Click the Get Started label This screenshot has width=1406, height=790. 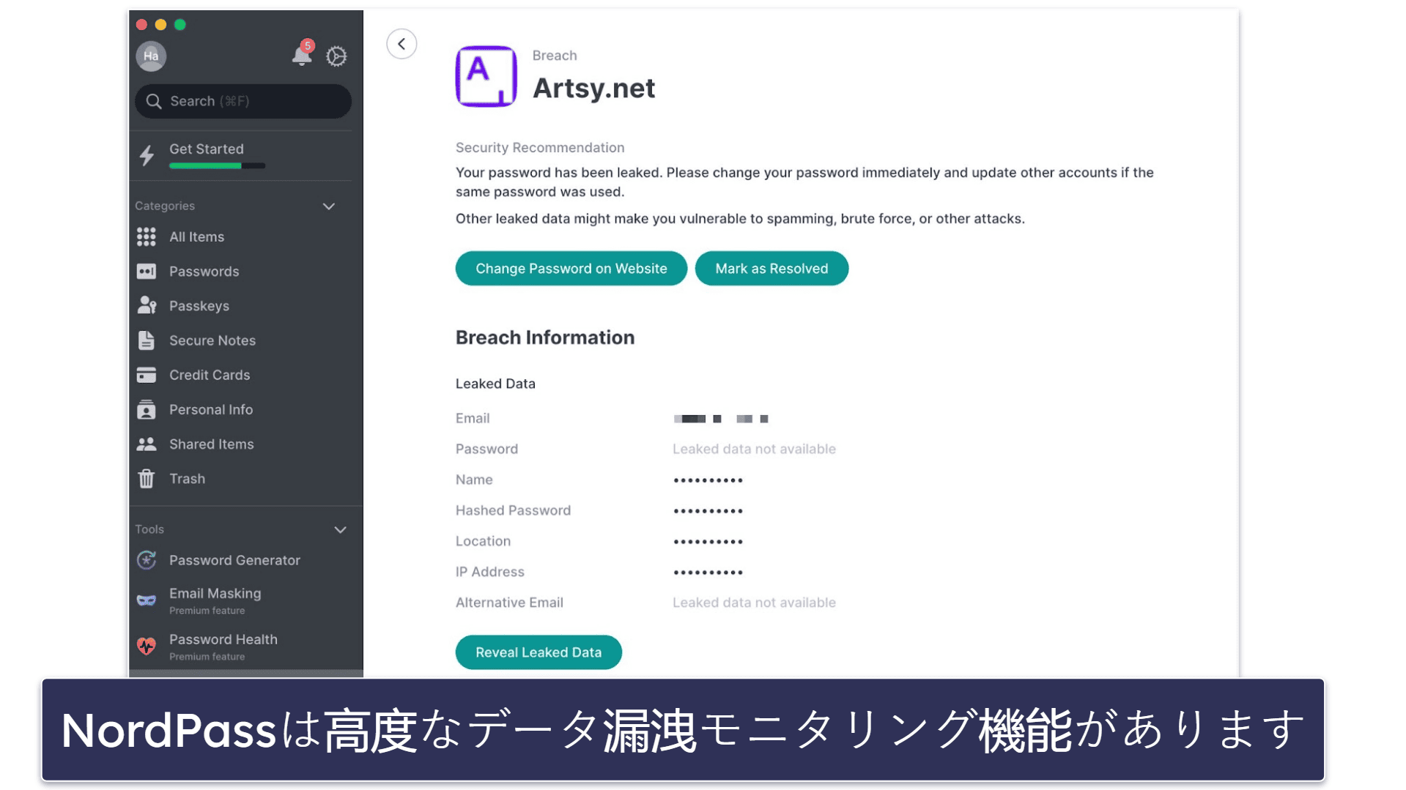(x=207, y=149)
